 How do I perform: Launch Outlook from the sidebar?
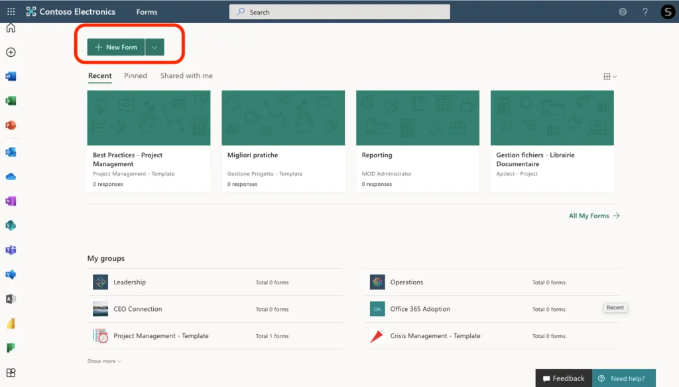[x=11, y=152]
